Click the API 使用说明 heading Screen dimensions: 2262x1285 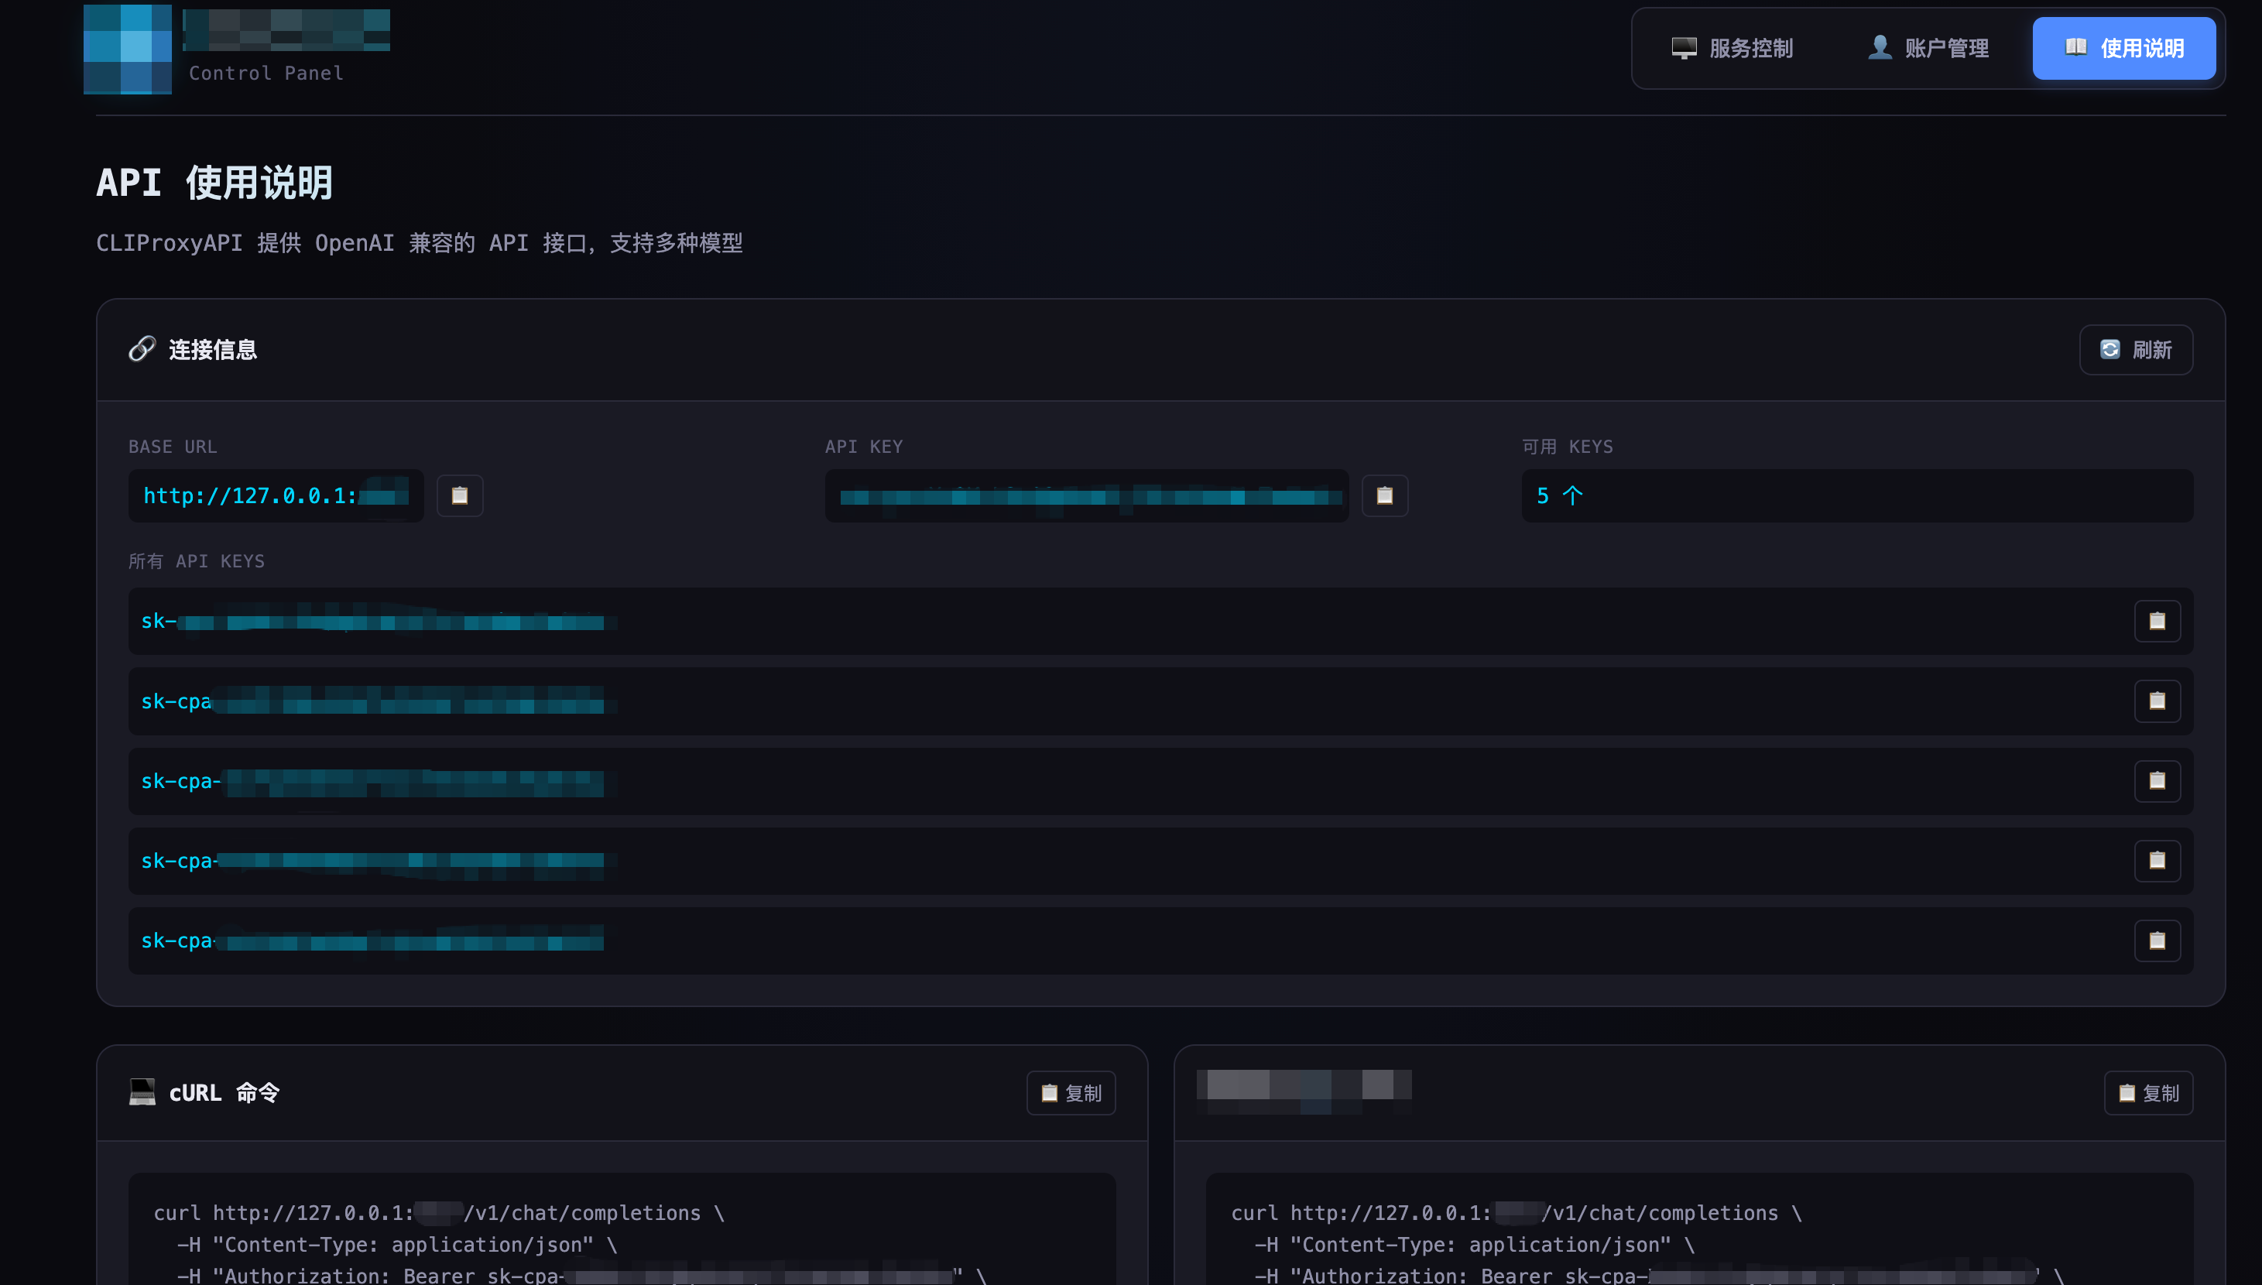[214, 183]
